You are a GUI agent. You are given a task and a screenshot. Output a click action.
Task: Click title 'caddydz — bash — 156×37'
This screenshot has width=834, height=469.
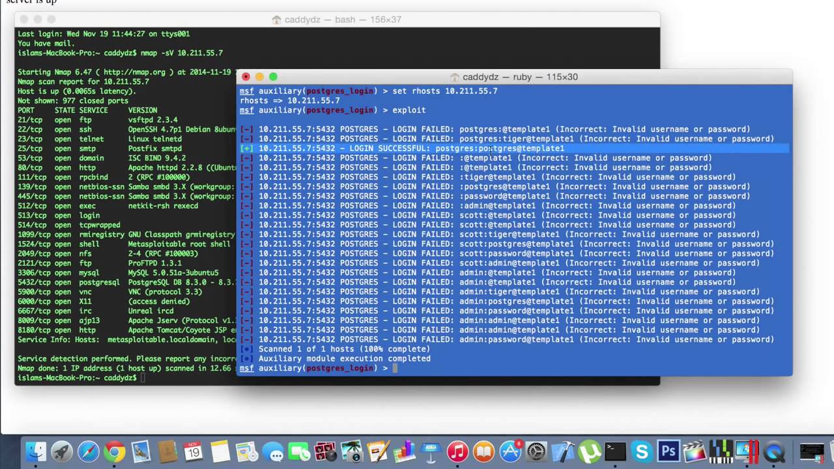coord(343,20)
